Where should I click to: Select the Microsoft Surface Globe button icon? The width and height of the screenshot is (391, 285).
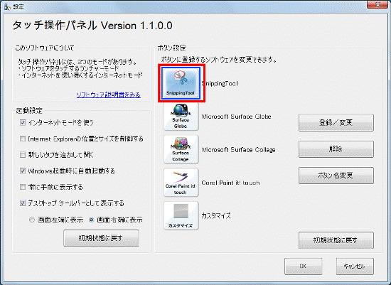[181, 117]
